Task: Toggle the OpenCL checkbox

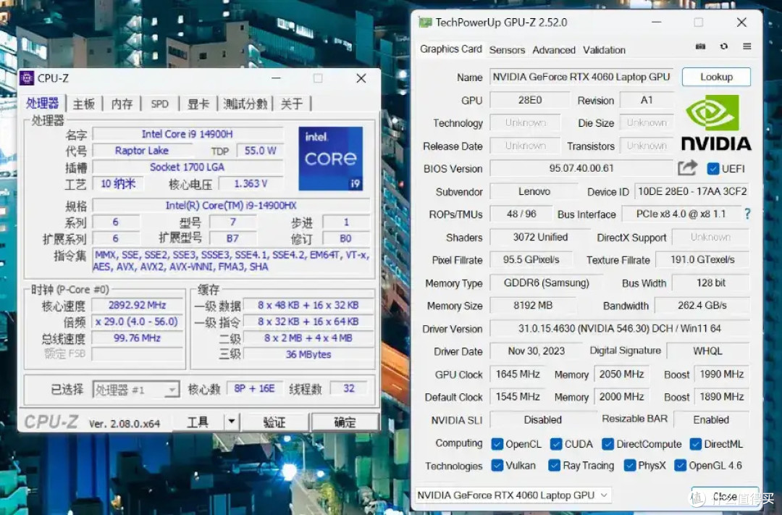Action: tap(497, 443)
